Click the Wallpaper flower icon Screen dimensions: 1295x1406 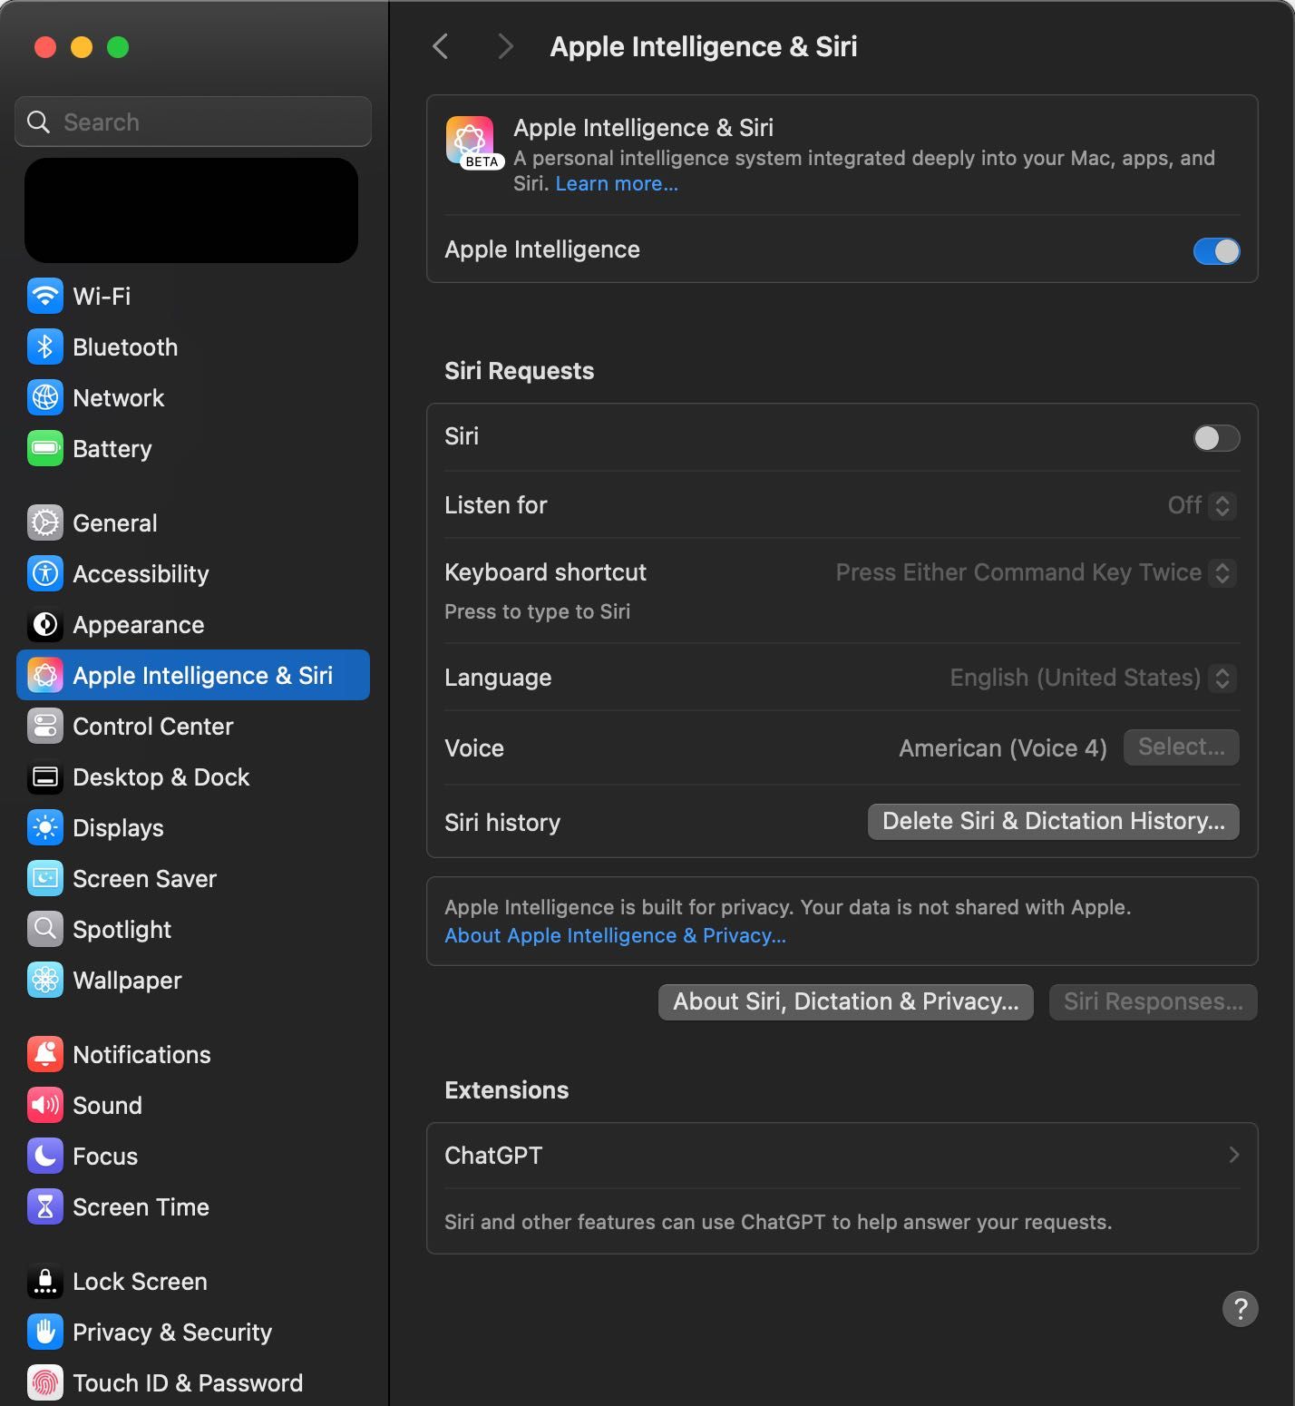[45, 980]
